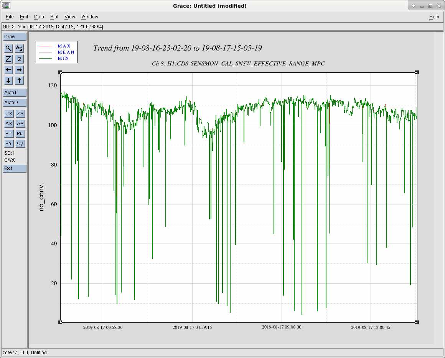The image size is (445, 358).
Task: Click the PZ button
Action: point(9,133)
